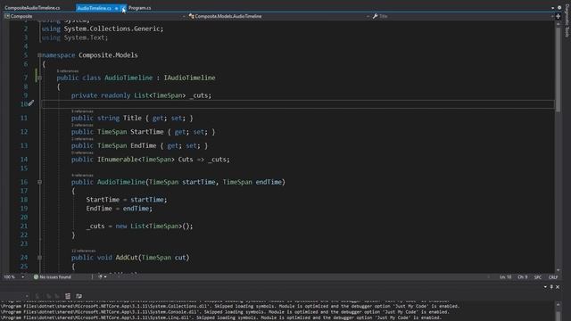Toggle word wrap in Output panel
Viewport: 571px width, 321px height.
tap(79, 296)
